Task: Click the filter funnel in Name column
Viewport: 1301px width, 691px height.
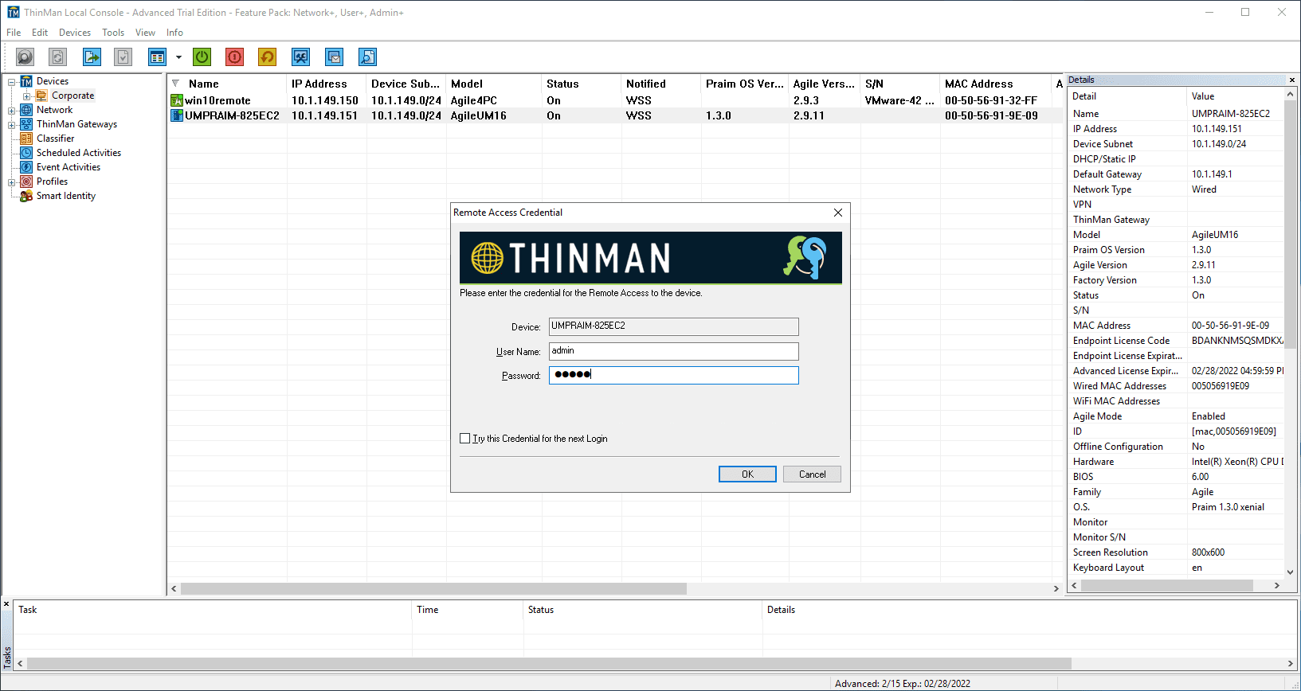Action: pos(175,84)
